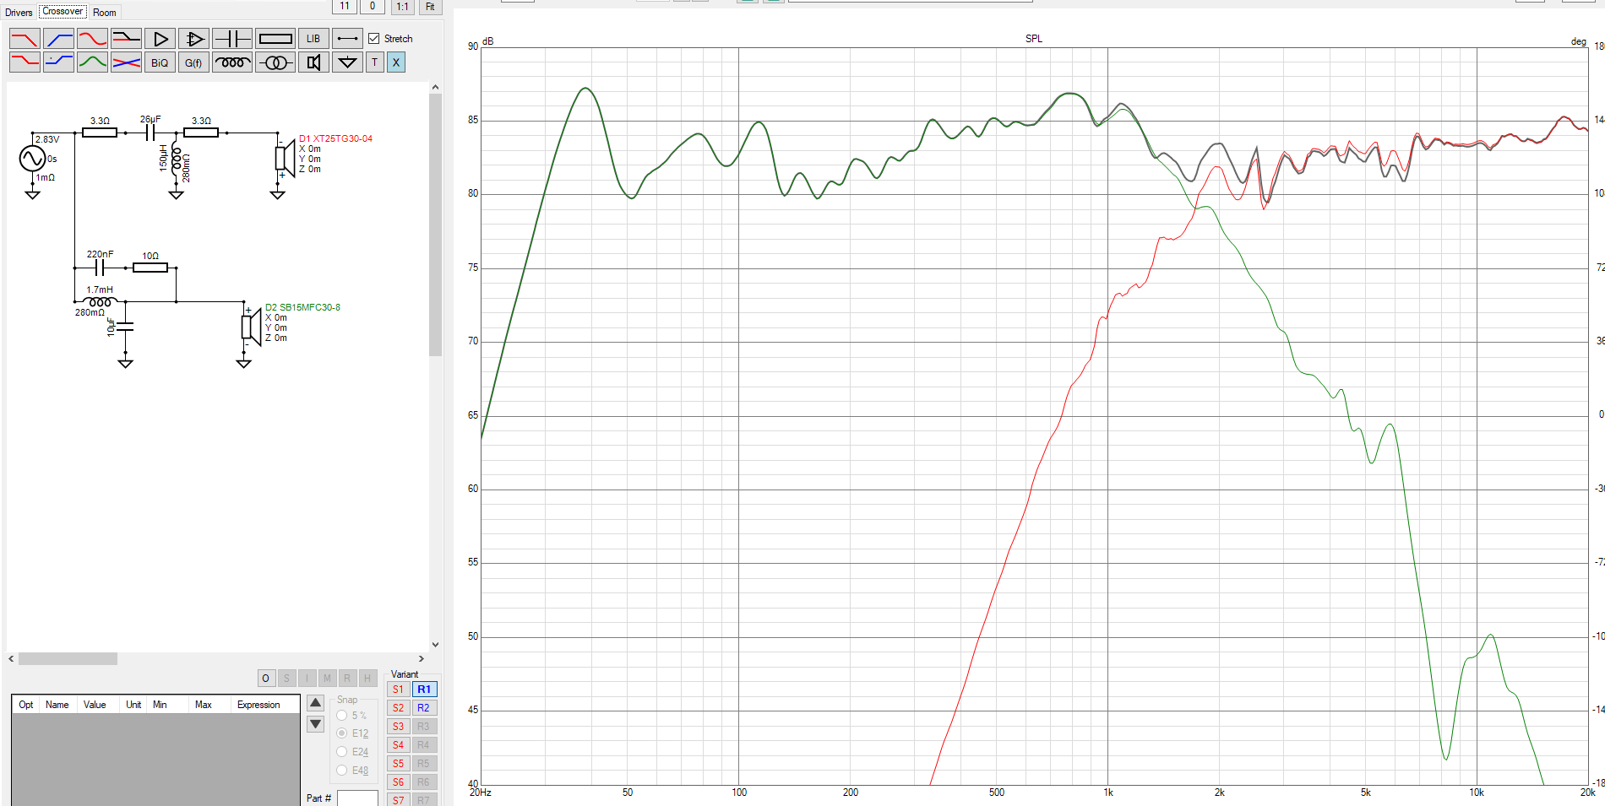
Task: Click the field showing 0
Action: click(373, 7)
